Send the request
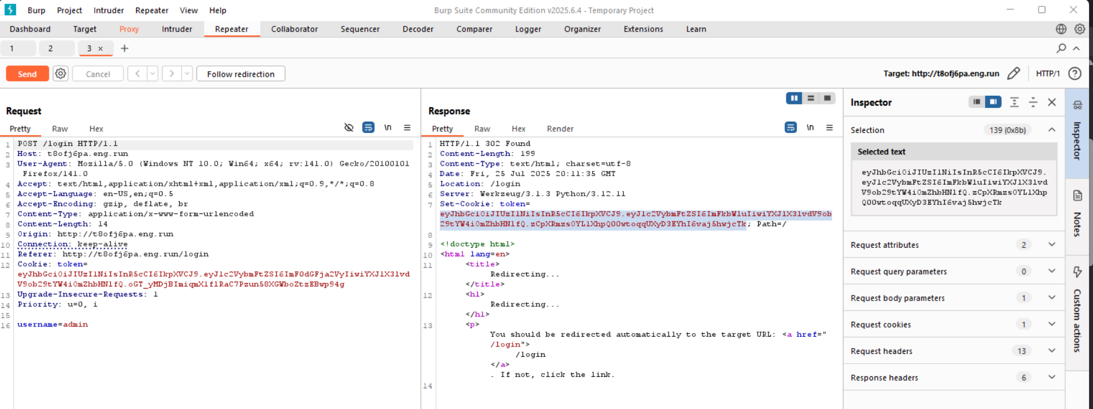The width and height of the screenshot is (1093, 409). (27, 73)
